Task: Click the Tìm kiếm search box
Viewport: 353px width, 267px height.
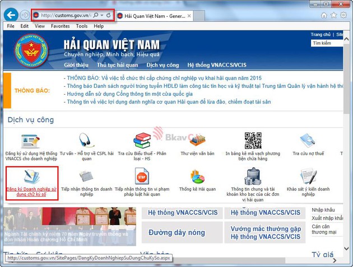Action: coord(327,43)
